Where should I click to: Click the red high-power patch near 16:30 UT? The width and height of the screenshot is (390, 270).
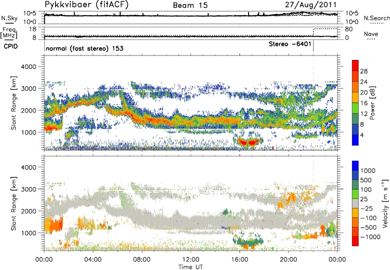[x=248, y=142]
